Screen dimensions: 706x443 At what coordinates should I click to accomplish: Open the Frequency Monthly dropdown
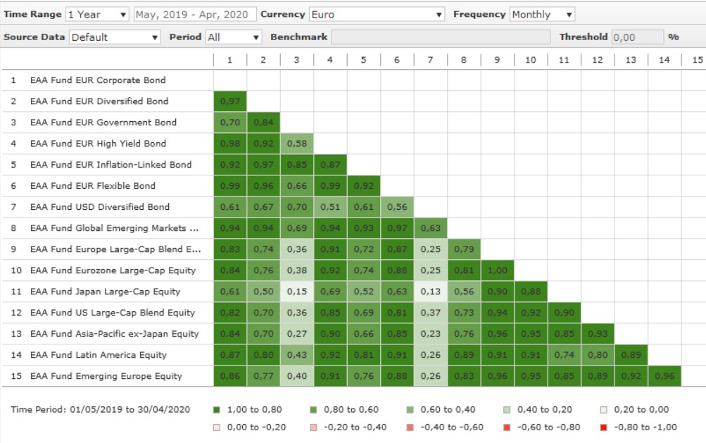pos(542,14)
